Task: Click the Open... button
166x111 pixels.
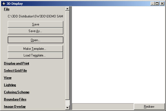Action: point(35,40)
